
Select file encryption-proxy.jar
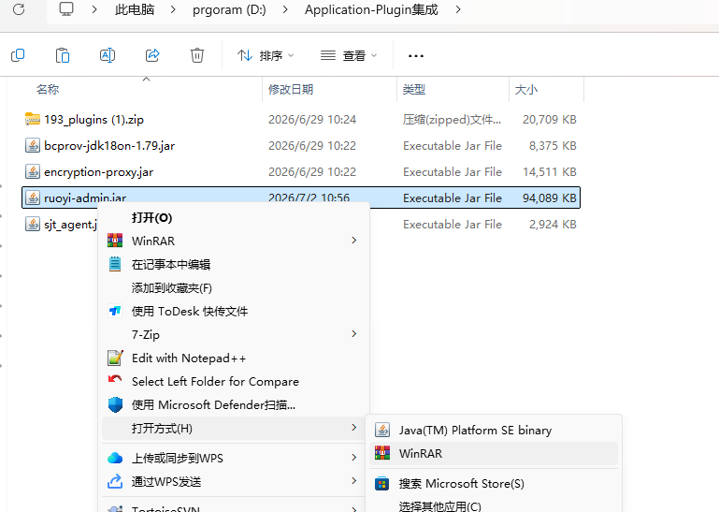pos(98,171)
